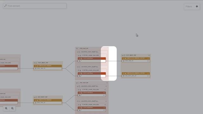Open the Filters panel button
Image resolution: width=203 pixels, height=114 pixels.
(192, 6)
